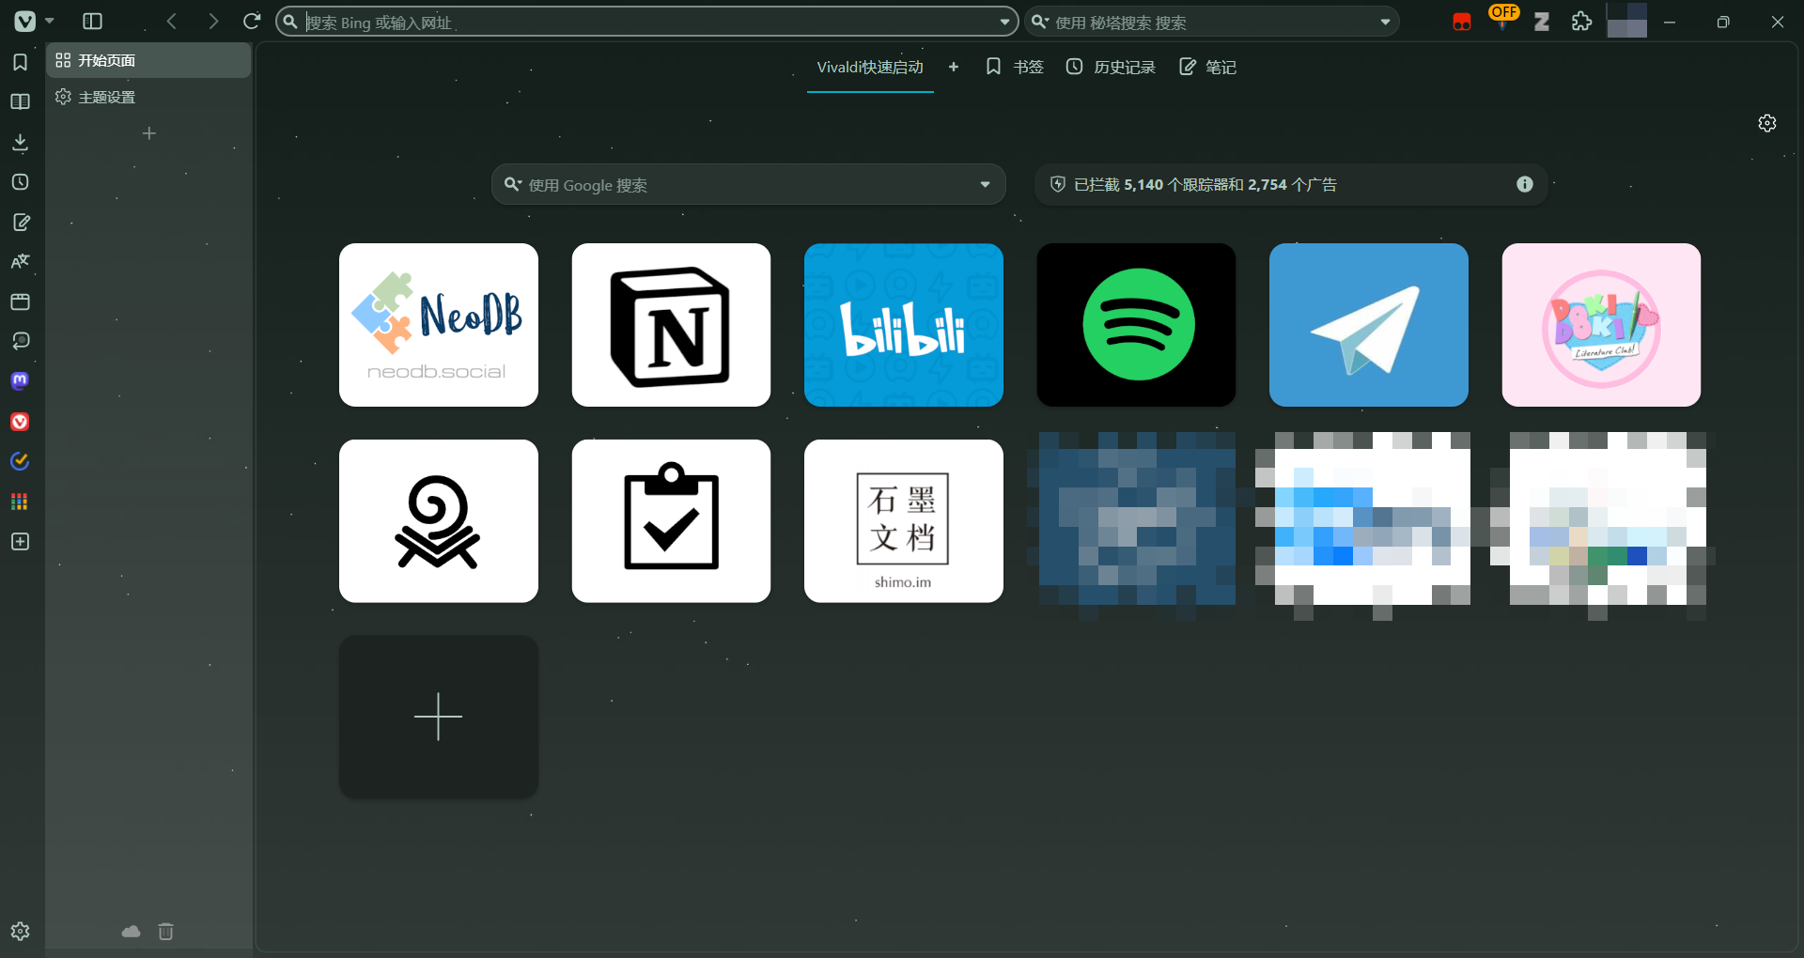Image resolution: width=1804 pixels, height=958 pixels.
Task: Add a new speed dial tile
Action: 439,718
